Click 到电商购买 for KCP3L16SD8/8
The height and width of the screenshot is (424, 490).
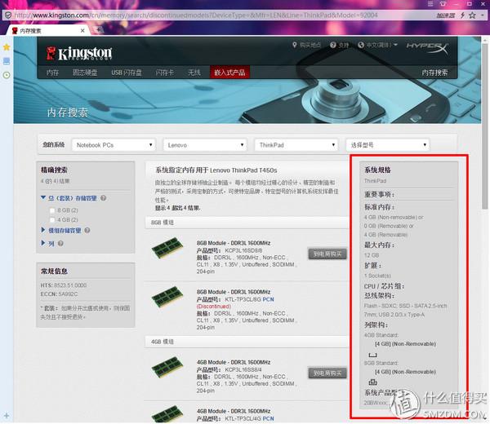327,254
